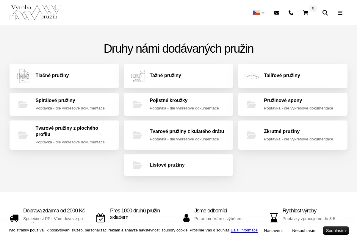Image resolution: width=357 pixels, height=238 pixels.
Task: Decline cookies with Nesouhlasím
Action: 304,231
